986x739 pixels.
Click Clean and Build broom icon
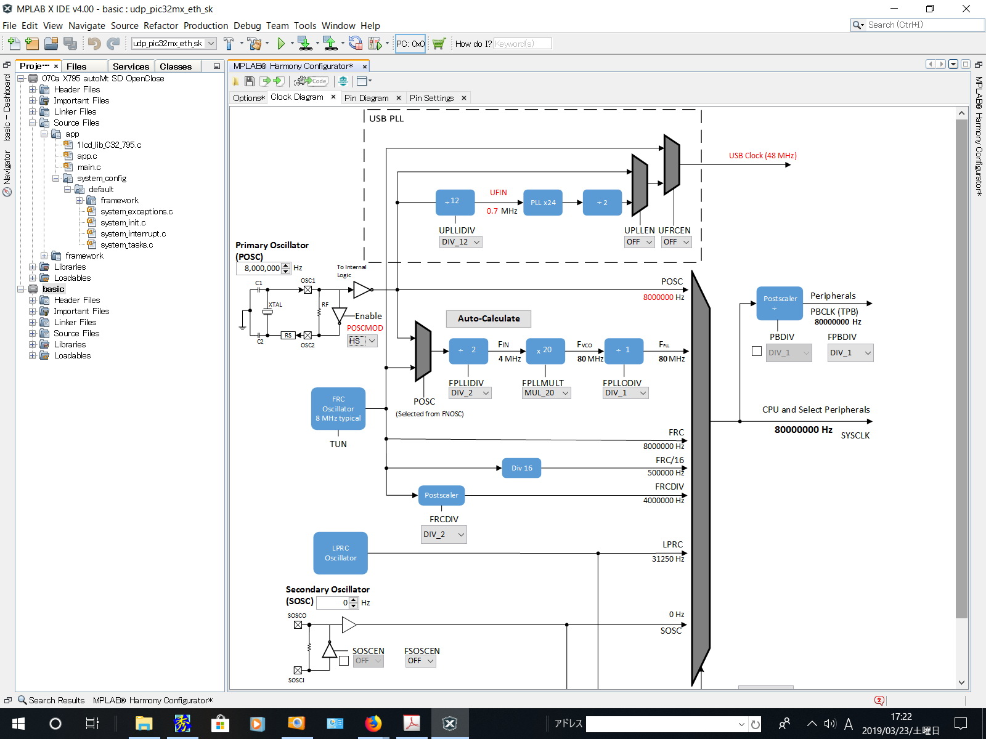click(x=254, y=43)
